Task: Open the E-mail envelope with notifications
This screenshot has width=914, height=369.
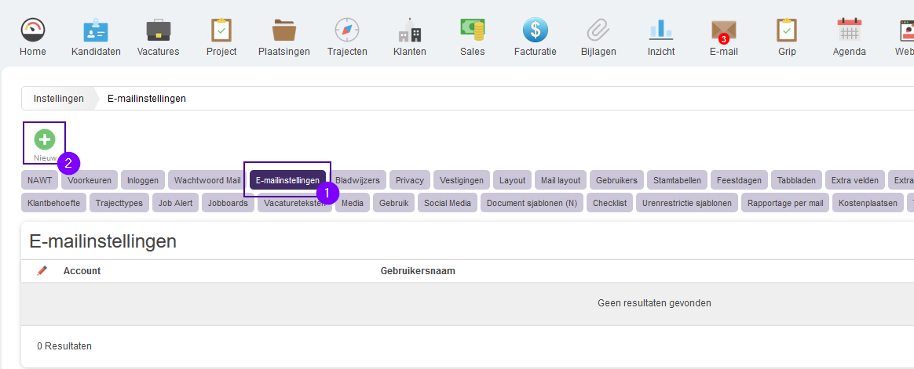Action: pos(724,31)
